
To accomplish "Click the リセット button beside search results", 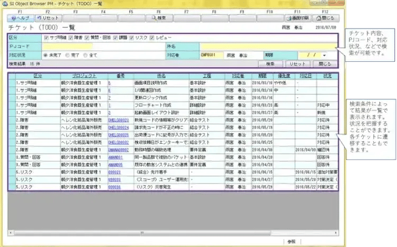I will [296, 63].
